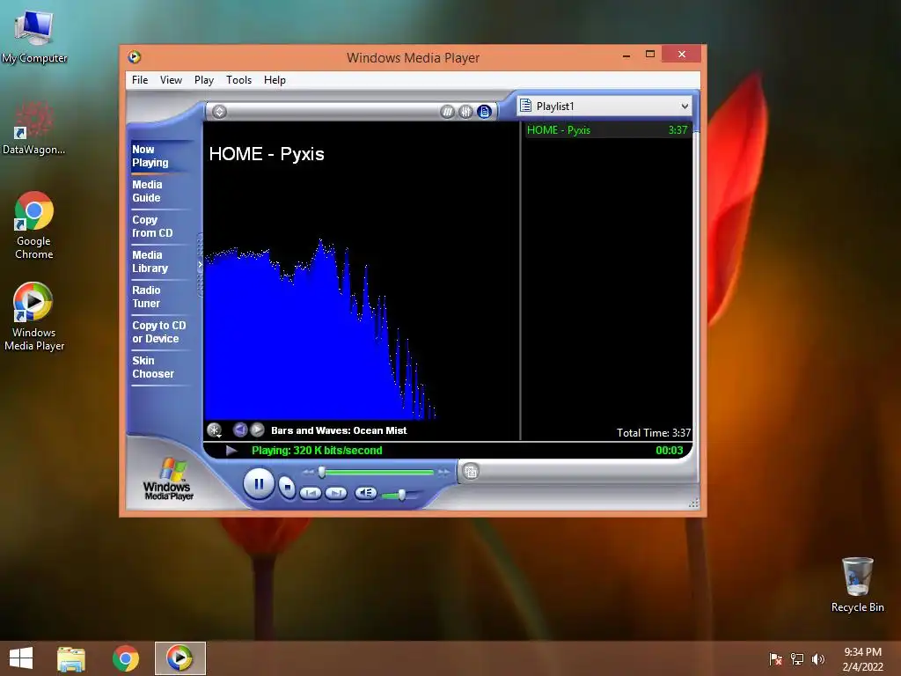Select Google Chrome desktop shortcut
The width and height of the screenshot is (901, 676).
[x=34, y=224]
